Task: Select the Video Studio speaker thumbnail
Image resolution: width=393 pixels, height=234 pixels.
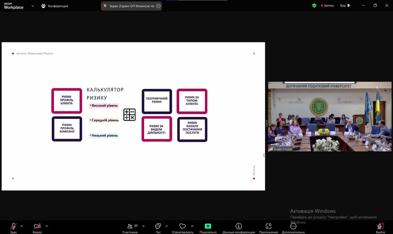Action: click(329, 117)
